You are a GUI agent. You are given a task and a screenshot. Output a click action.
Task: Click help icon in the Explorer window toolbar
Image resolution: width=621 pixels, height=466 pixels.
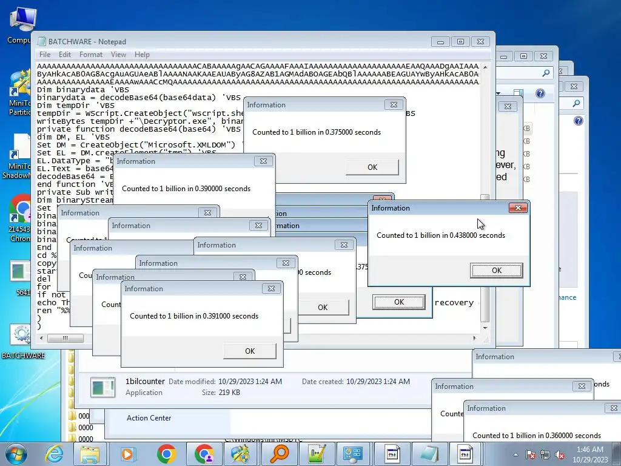540,93
